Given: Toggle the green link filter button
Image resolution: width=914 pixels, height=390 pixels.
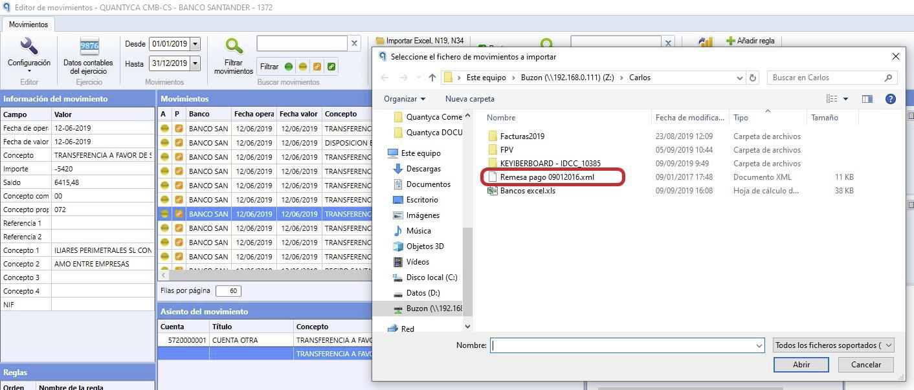Looking at the screenshot, I should click(331, 67).
